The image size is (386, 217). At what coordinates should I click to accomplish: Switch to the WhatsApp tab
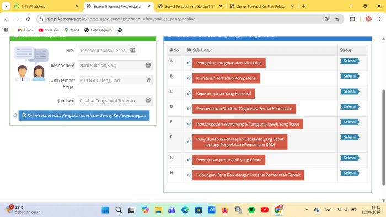[46, 6]
